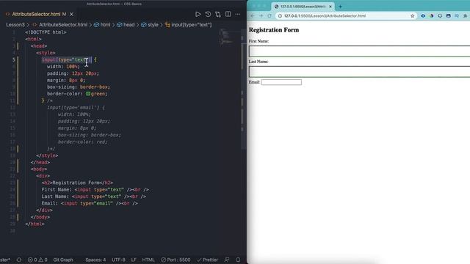This screenshot has width=470, height=264.
Task: Click the green color swatch in border-color
Action: pos(88,94)
